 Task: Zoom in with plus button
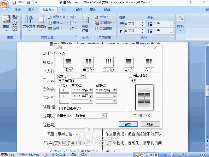tap(202, 155)
